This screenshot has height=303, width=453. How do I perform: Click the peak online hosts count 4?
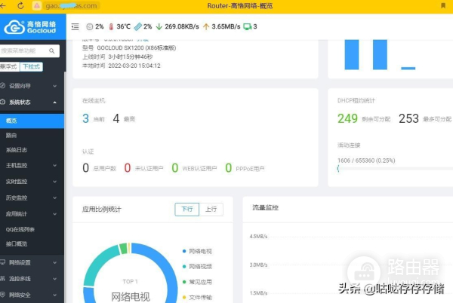[x=116, y=118]
